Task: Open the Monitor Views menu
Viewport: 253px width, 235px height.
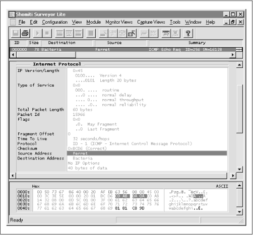Action: pyautogui.click(x=119, y=22)
